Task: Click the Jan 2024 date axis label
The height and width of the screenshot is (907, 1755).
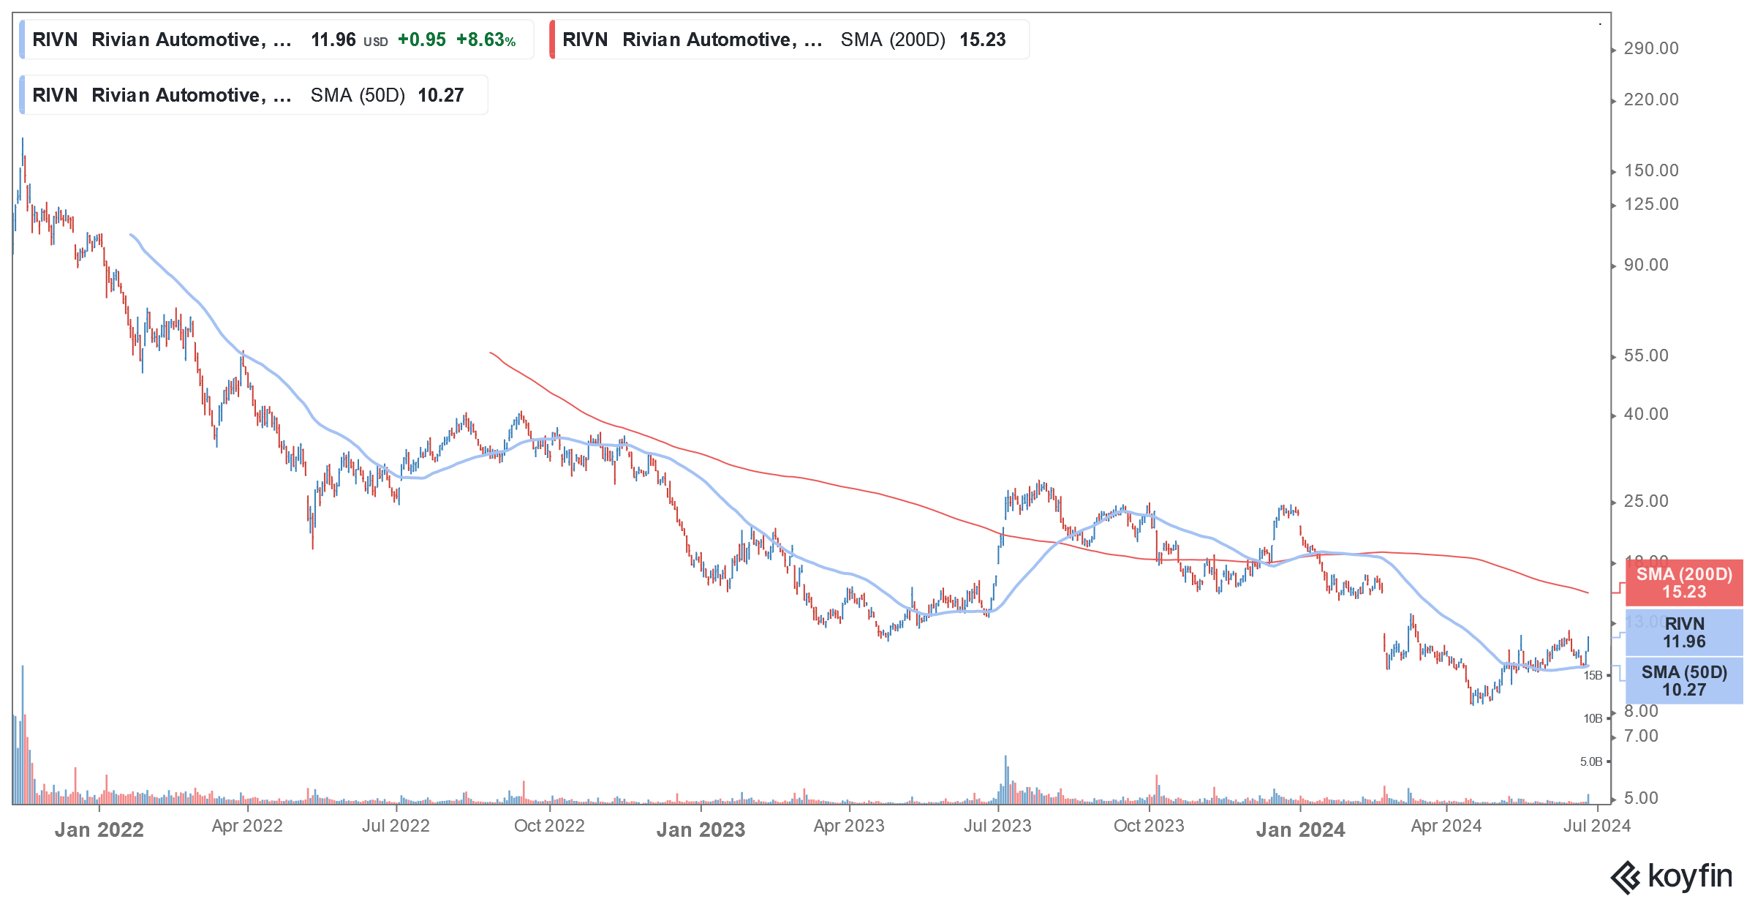Action: [1300, 829]
